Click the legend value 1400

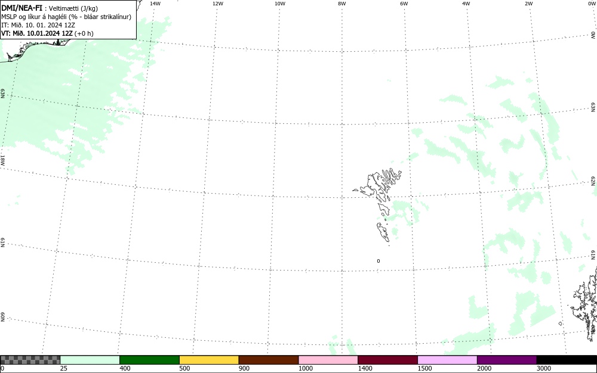365,368
